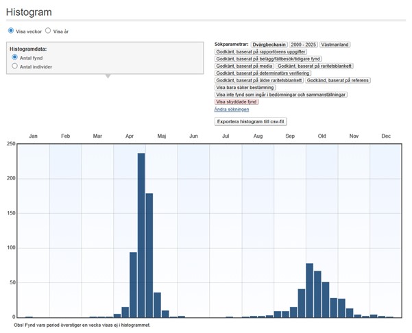
Task: Click the '2000 - 2025' year range tag
Action: pyautogui.click(x=302, y=45)
